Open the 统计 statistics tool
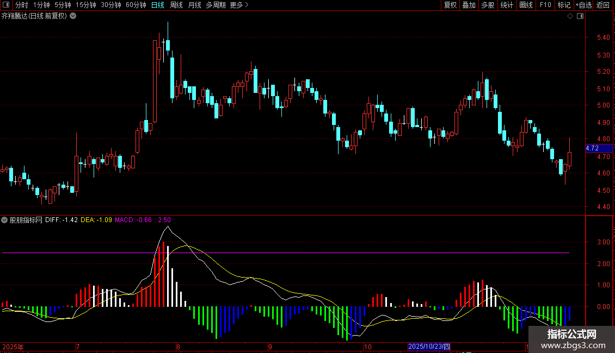Viewport: 615px width, 353px height. pyautogui.click(x=507, y=5)
